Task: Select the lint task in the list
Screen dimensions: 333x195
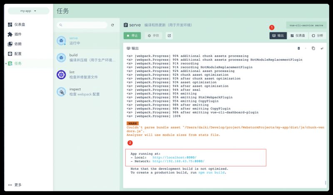Action: pyautogui.click(x=87, y=75)
